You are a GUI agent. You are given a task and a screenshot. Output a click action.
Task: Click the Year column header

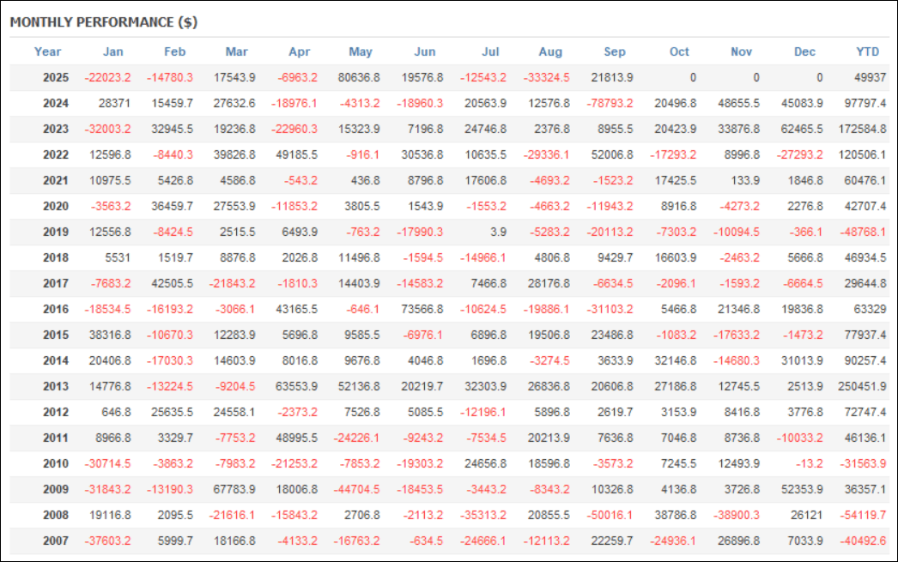tap(48, 51)
